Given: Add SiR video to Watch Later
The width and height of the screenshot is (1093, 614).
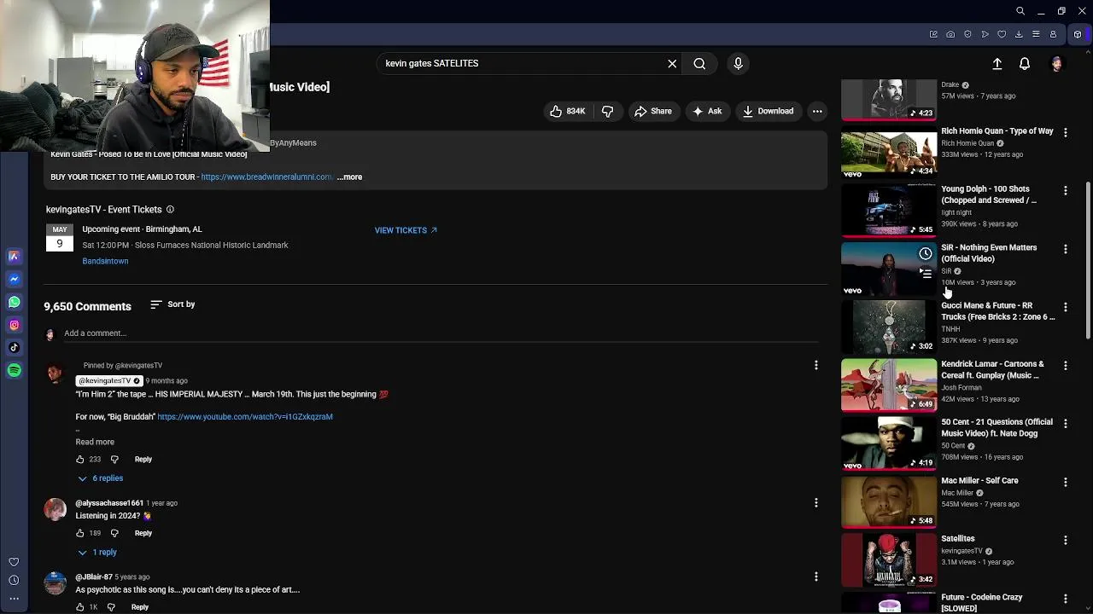Looking at the screenshot, I should tap(926, 254).
